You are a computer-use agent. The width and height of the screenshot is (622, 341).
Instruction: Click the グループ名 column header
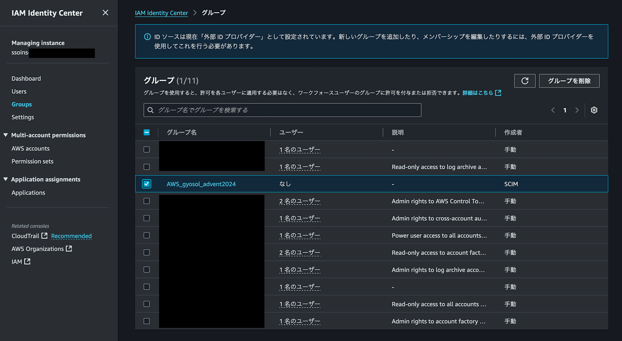(182, 132)
